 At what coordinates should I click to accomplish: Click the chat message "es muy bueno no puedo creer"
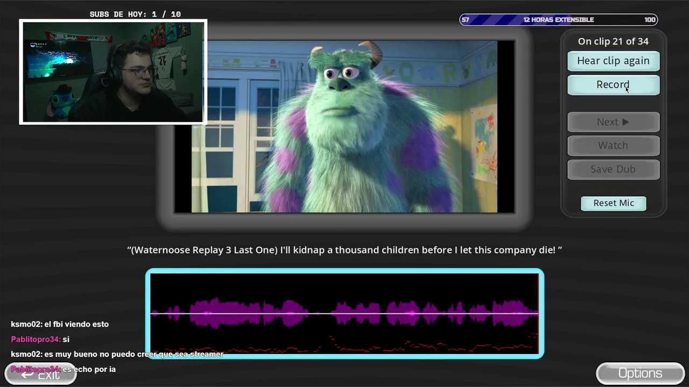pyautogui.click(x=117, y=354)
